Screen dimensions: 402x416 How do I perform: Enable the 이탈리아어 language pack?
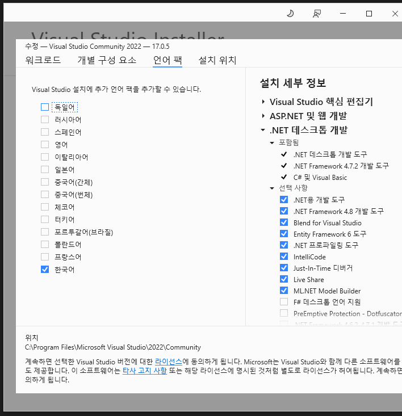pos(45,157)
